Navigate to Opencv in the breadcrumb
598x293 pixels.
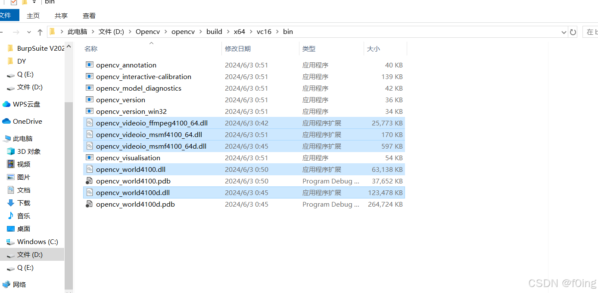tap(148, 32)
